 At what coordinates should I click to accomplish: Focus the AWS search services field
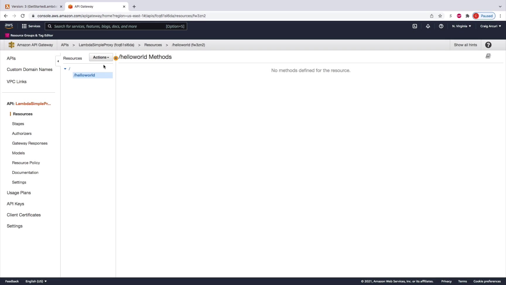pyautogui.click(x=116, y=26)
